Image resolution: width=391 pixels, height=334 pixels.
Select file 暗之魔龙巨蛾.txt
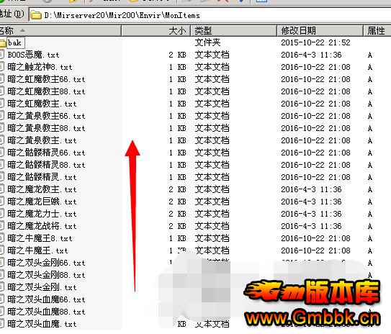click(x=42, y=202)
